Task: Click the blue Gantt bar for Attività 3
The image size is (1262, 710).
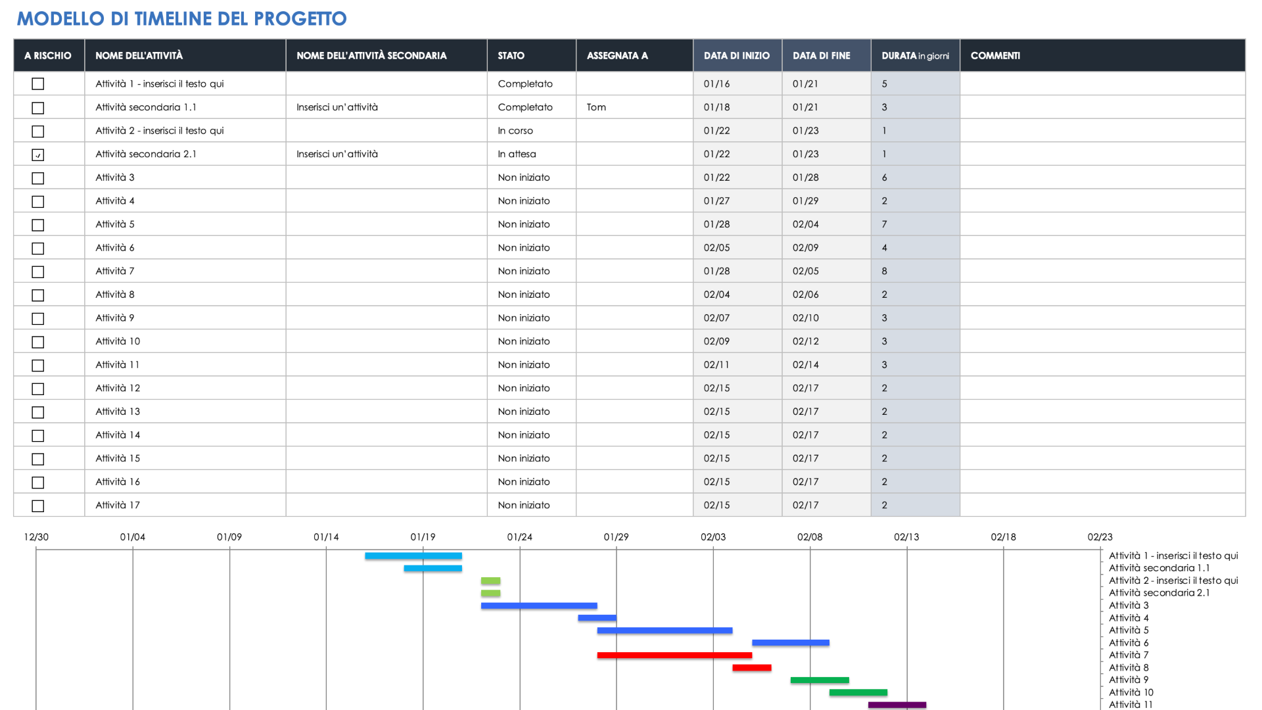Action: tap(539, 606)
